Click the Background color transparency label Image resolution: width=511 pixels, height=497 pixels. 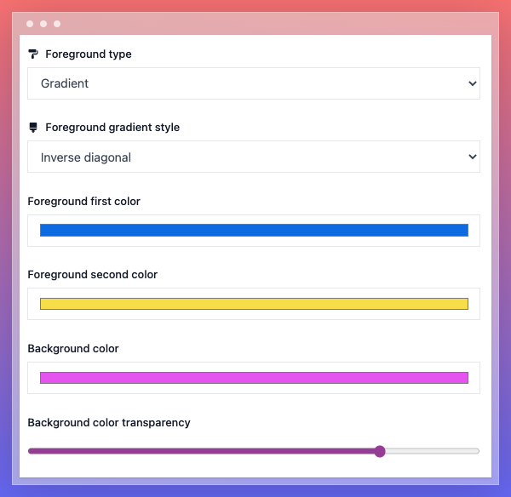point(109,422)
